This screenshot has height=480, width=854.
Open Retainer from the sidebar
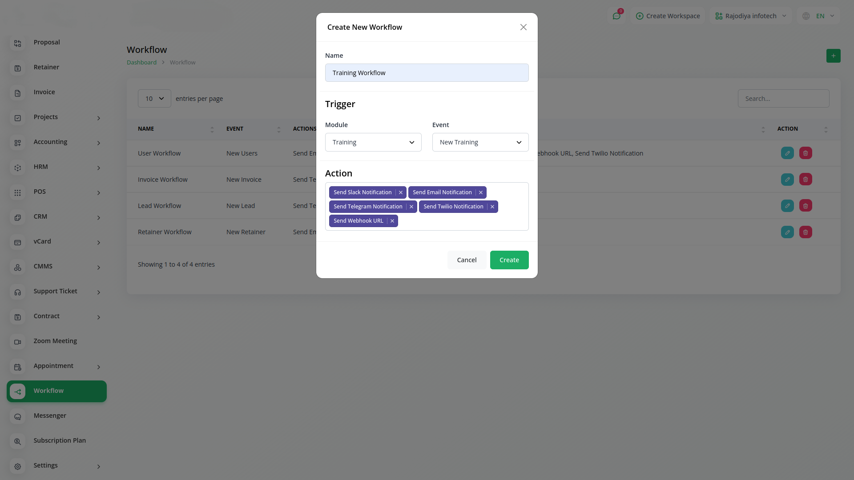coord(46,67)
